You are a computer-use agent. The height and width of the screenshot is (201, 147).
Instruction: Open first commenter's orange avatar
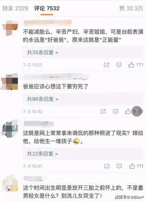point(10,28)
